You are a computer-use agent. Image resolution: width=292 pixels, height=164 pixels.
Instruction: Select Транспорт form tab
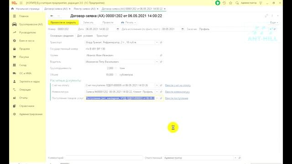pos(102,36)
